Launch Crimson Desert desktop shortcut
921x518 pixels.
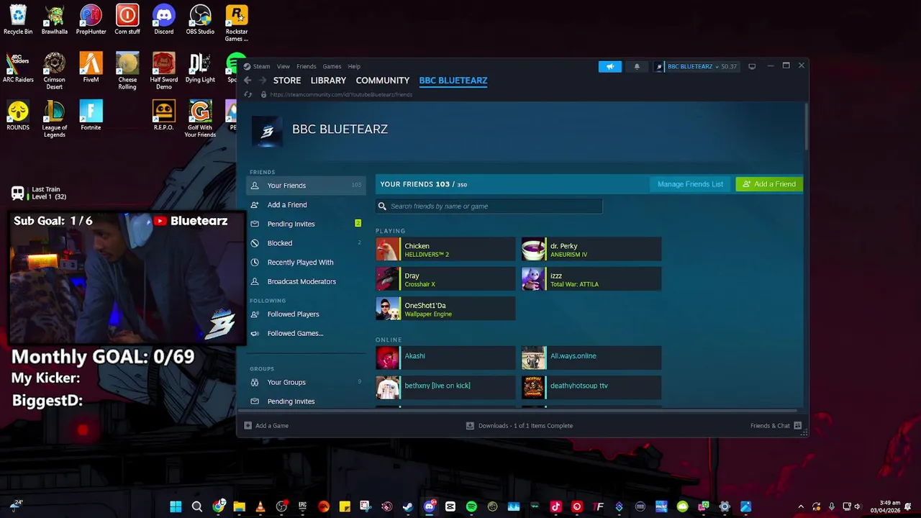pos(55,71)
